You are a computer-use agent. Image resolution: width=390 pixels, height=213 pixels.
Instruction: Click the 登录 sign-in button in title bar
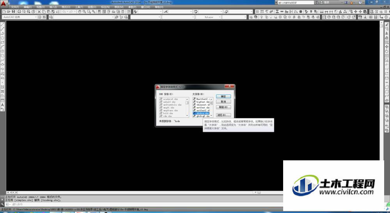coord(325,2)
